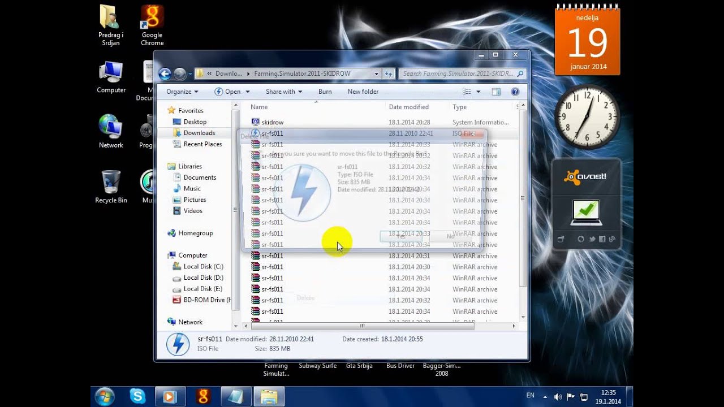The height and width of the screenshot is (407, 724).
Task: Click the Downlo... breadcrumb in address bar
Action: click(x=229, y=73)
